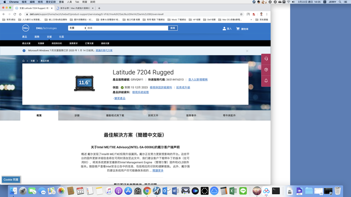This screenshot has width=351, height=197.
Task: Dismiss the Windows 7 notice banner
Action: point(247,51)
